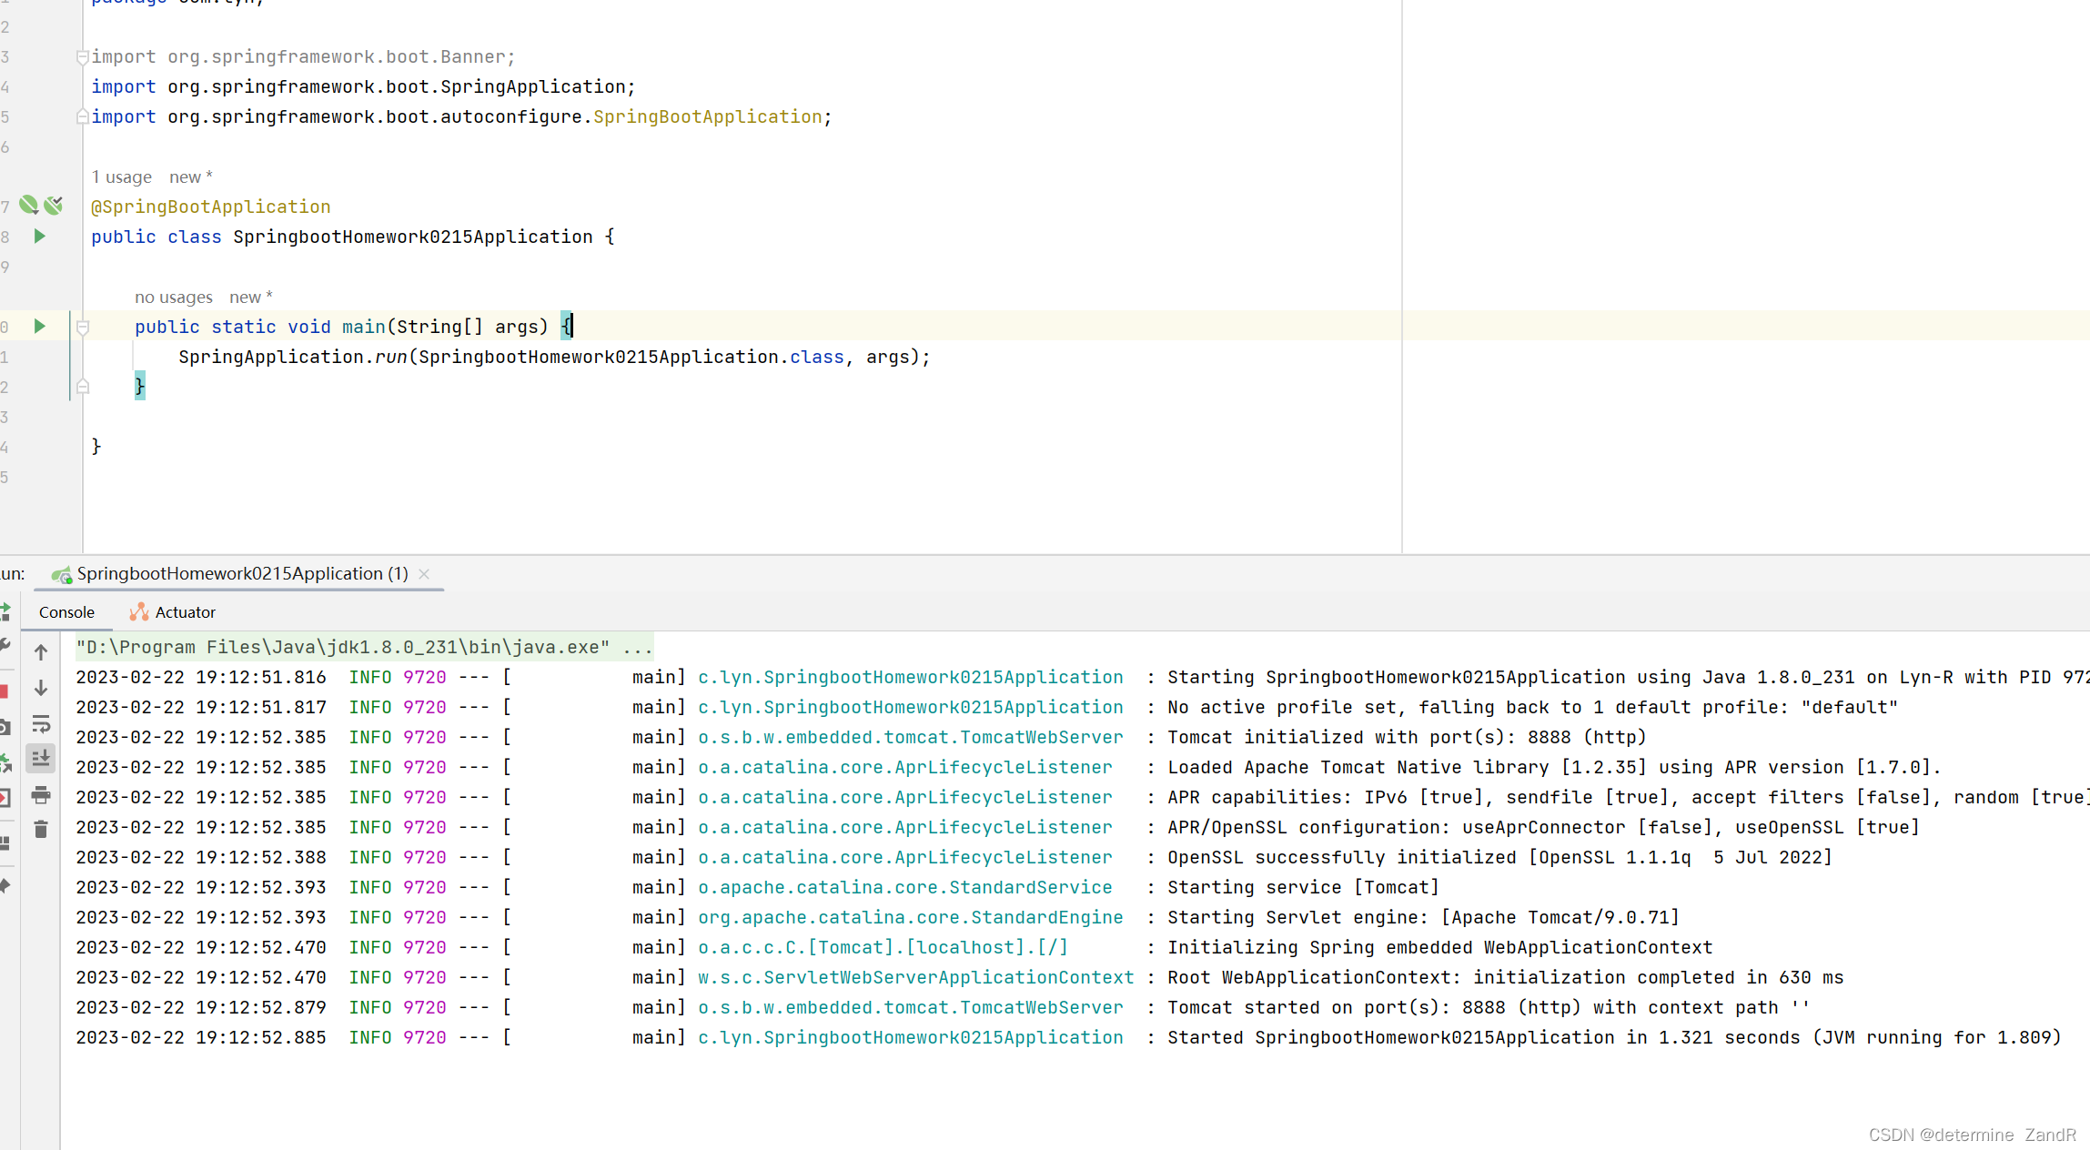Toggle scroll to end of console
This screenshot has width=2090, height=1150.
pyautogui.click(x=41, y=758)
